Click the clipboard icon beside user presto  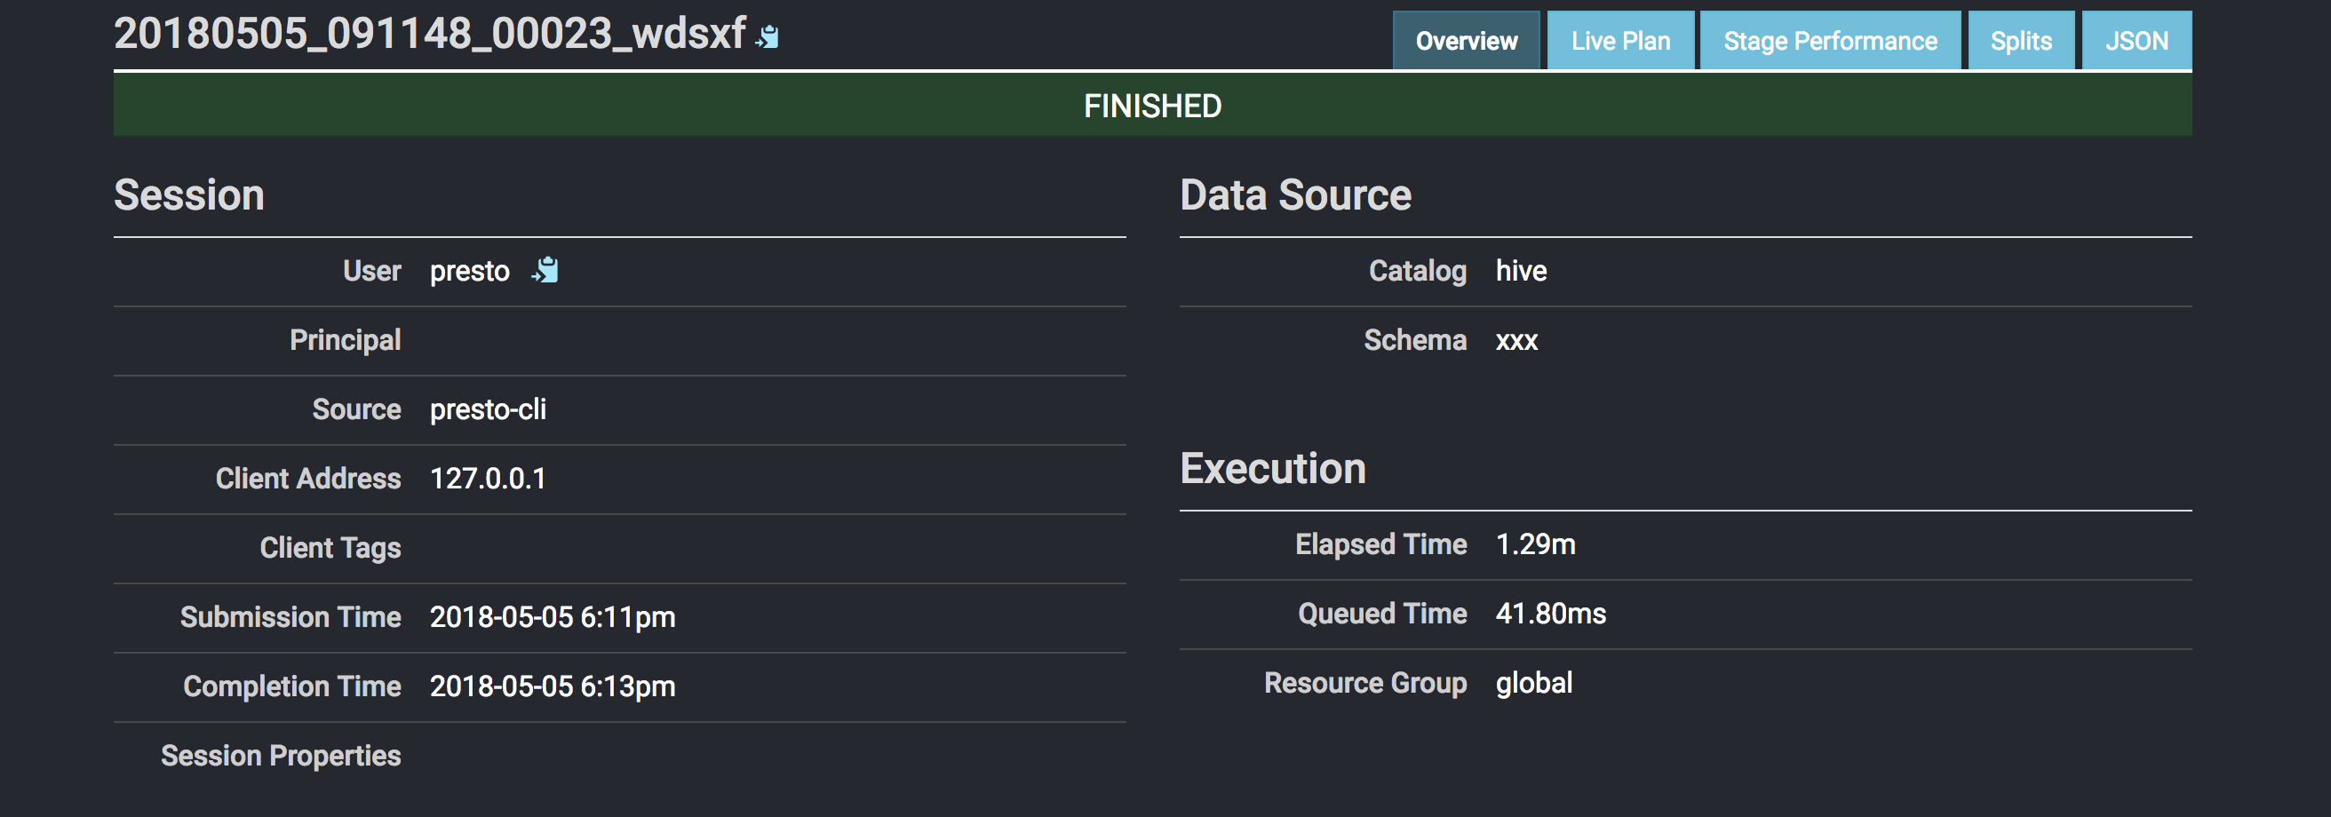(545, 270)
